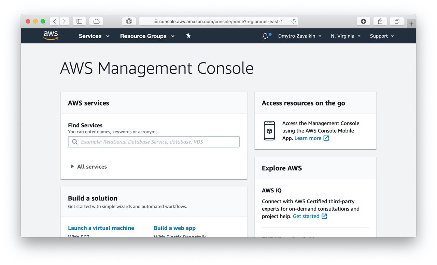Click the AWS IQ heading
437x265 pixels.
(x=272, y=191)
